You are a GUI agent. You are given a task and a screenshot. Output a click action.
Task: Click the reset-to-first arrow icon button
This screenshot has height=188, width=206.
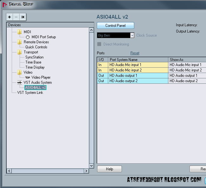(x=23, y=17)
